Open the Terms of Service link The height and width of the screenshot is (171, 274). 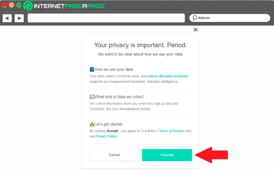click(x=172, y=131)
